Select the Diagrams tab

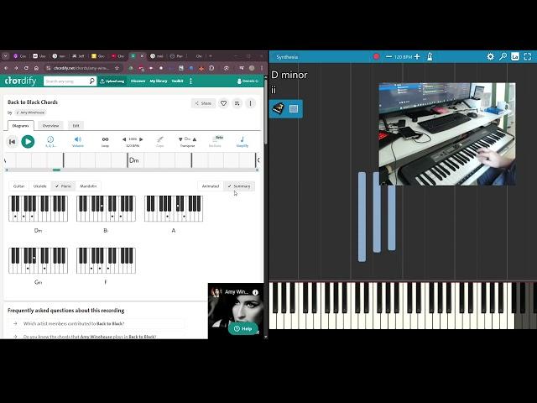[20, 126]
